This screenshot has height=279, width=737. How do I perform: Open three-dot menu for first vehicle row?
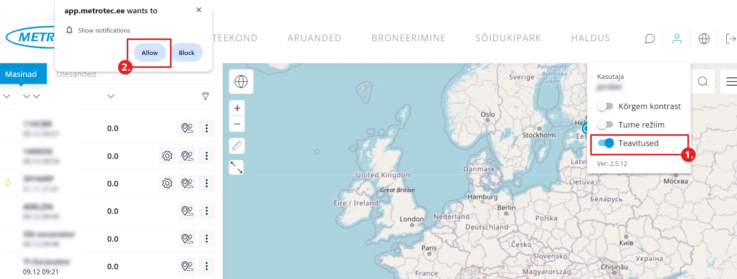[x=207, y=128]
